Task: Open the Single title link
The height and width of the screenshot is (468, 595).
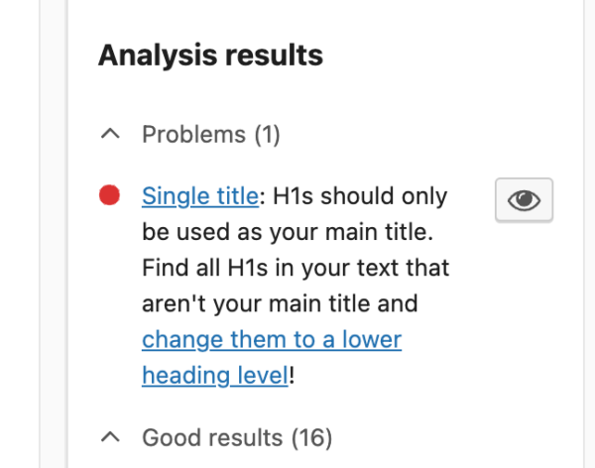Action: pos(200,196)
